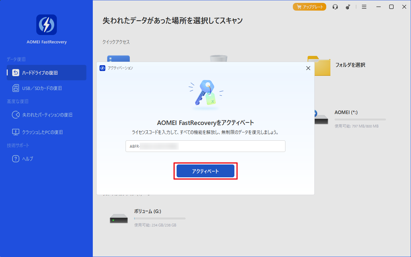This screenshot has width=411, height=257.
Task: Select ハードドライブの復旧 in sidebar
Action: 47,73
